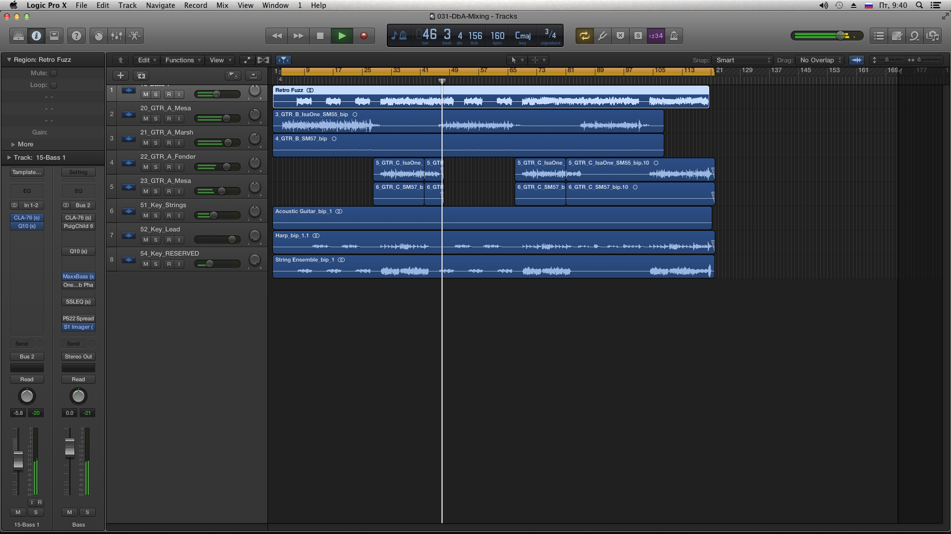Screen dimensions: 951x534
Task: Open the Record menu
Action: pos(196,5)
